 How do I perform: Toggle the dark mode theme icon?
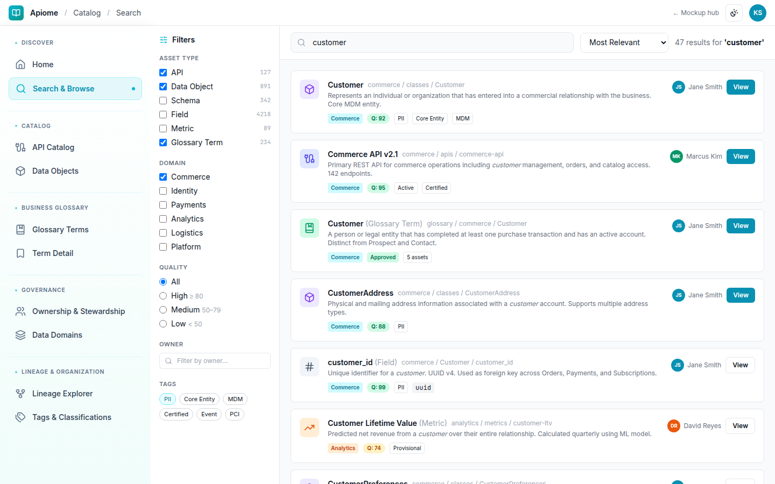coord(734,13)
